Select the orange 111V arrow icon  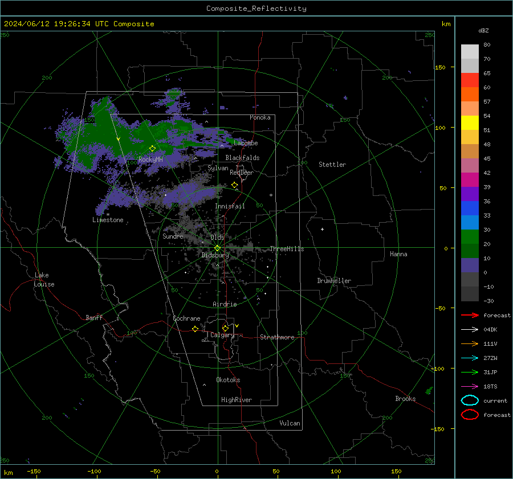(x=470, y=343)
